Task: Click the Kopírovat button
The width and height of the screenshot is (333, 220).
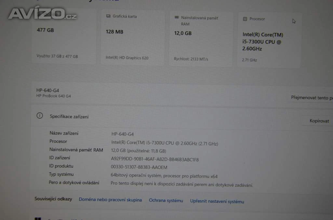Action: click(319, 121)
